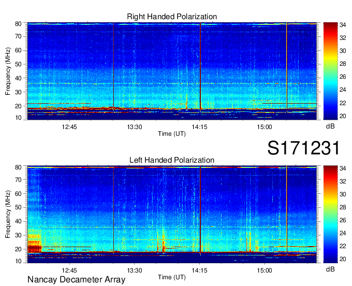Screen dimensions: 352x286
Task: Click the 80 MHz tick on Right Handed plot
Action: point(18,24)
